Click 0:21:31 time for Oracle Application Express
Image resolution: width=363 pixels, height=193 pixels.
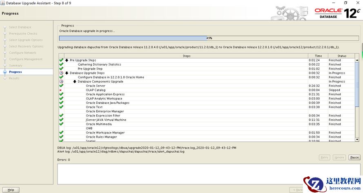point(314,94)
